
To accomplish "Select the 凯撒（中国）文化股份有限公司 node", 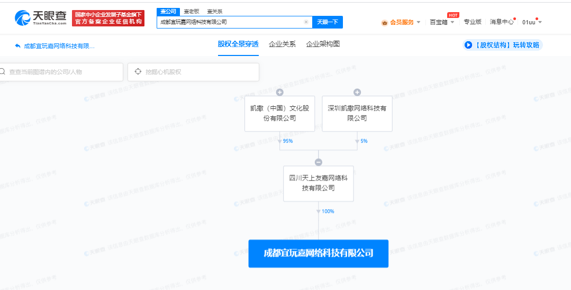I will 279,114.
